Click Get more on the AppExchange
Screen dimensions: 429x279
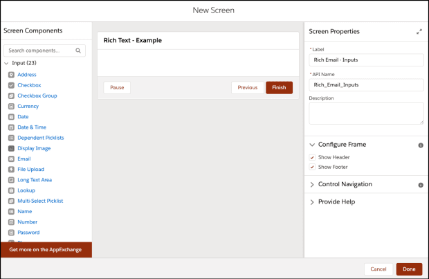tap(46, 249)
